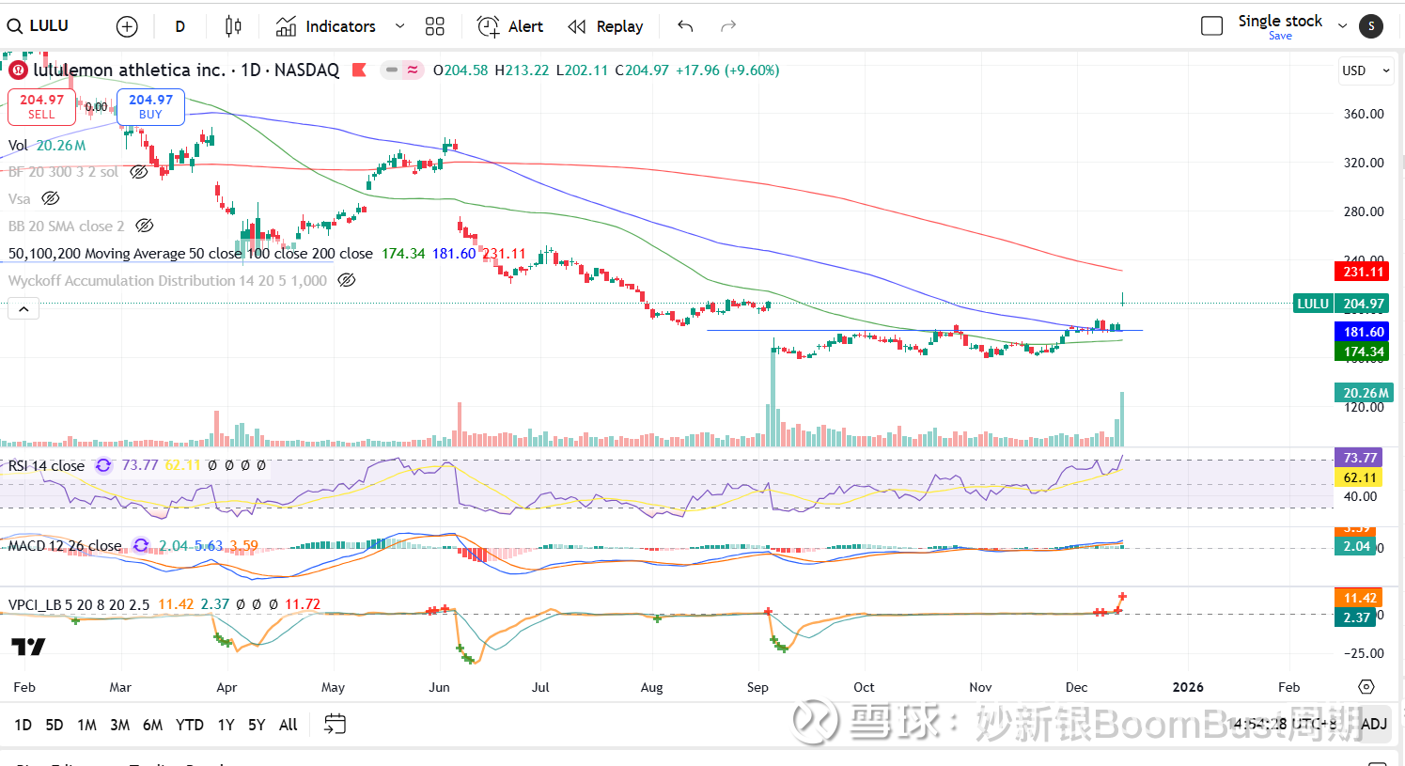Select the MACD 12 26 close legend
Screen dimensions: 1405x766
(65, 546)
